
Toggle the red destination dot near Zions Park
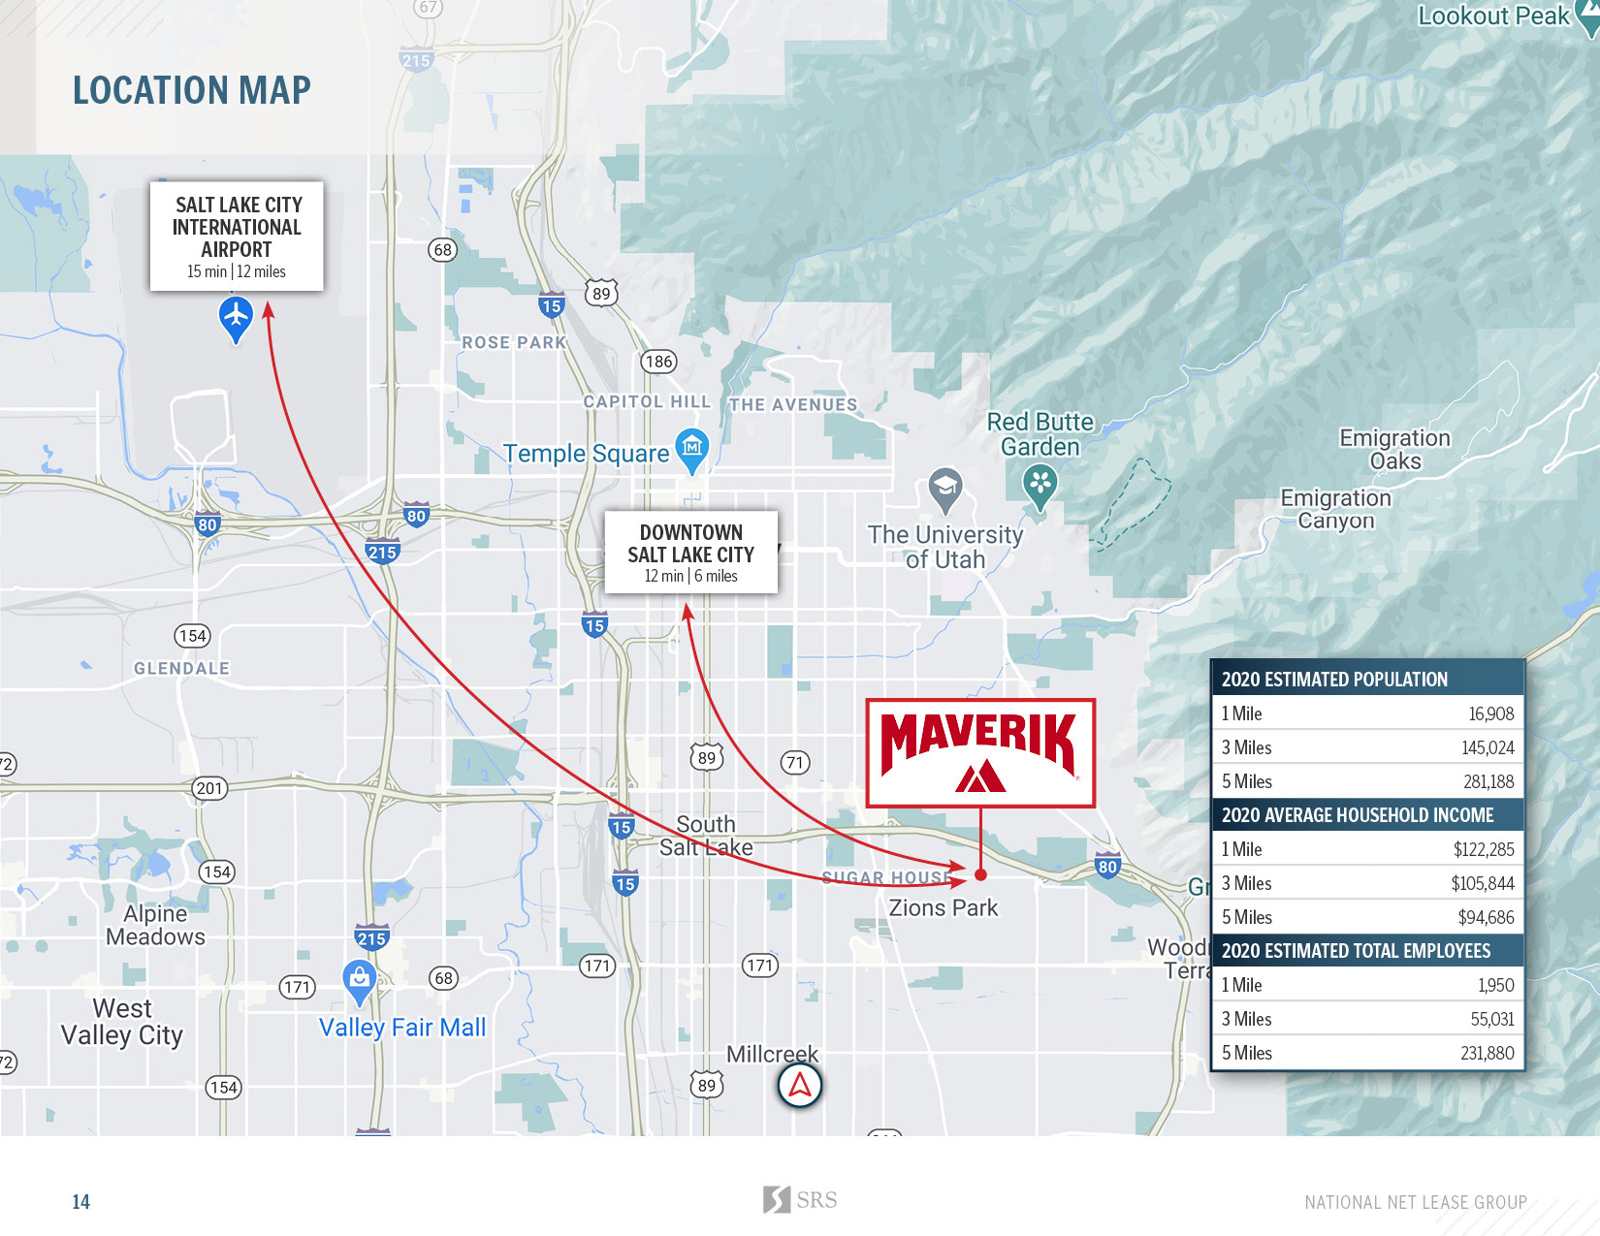980,875
